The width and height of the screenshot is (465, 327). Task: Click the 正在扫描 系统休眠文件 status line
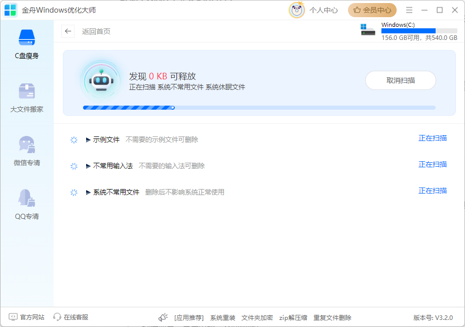point(187,87)
